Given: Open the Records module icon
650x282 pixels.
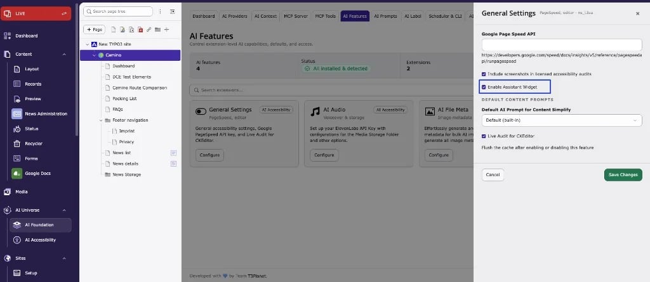Looking at the screenshot, I should click(x=17, y=84).
